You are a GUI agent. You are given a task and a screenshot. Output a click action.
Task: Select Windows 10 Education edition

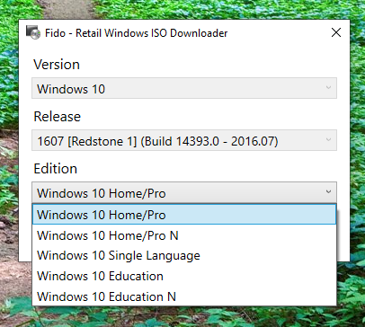tap(184, 276)
